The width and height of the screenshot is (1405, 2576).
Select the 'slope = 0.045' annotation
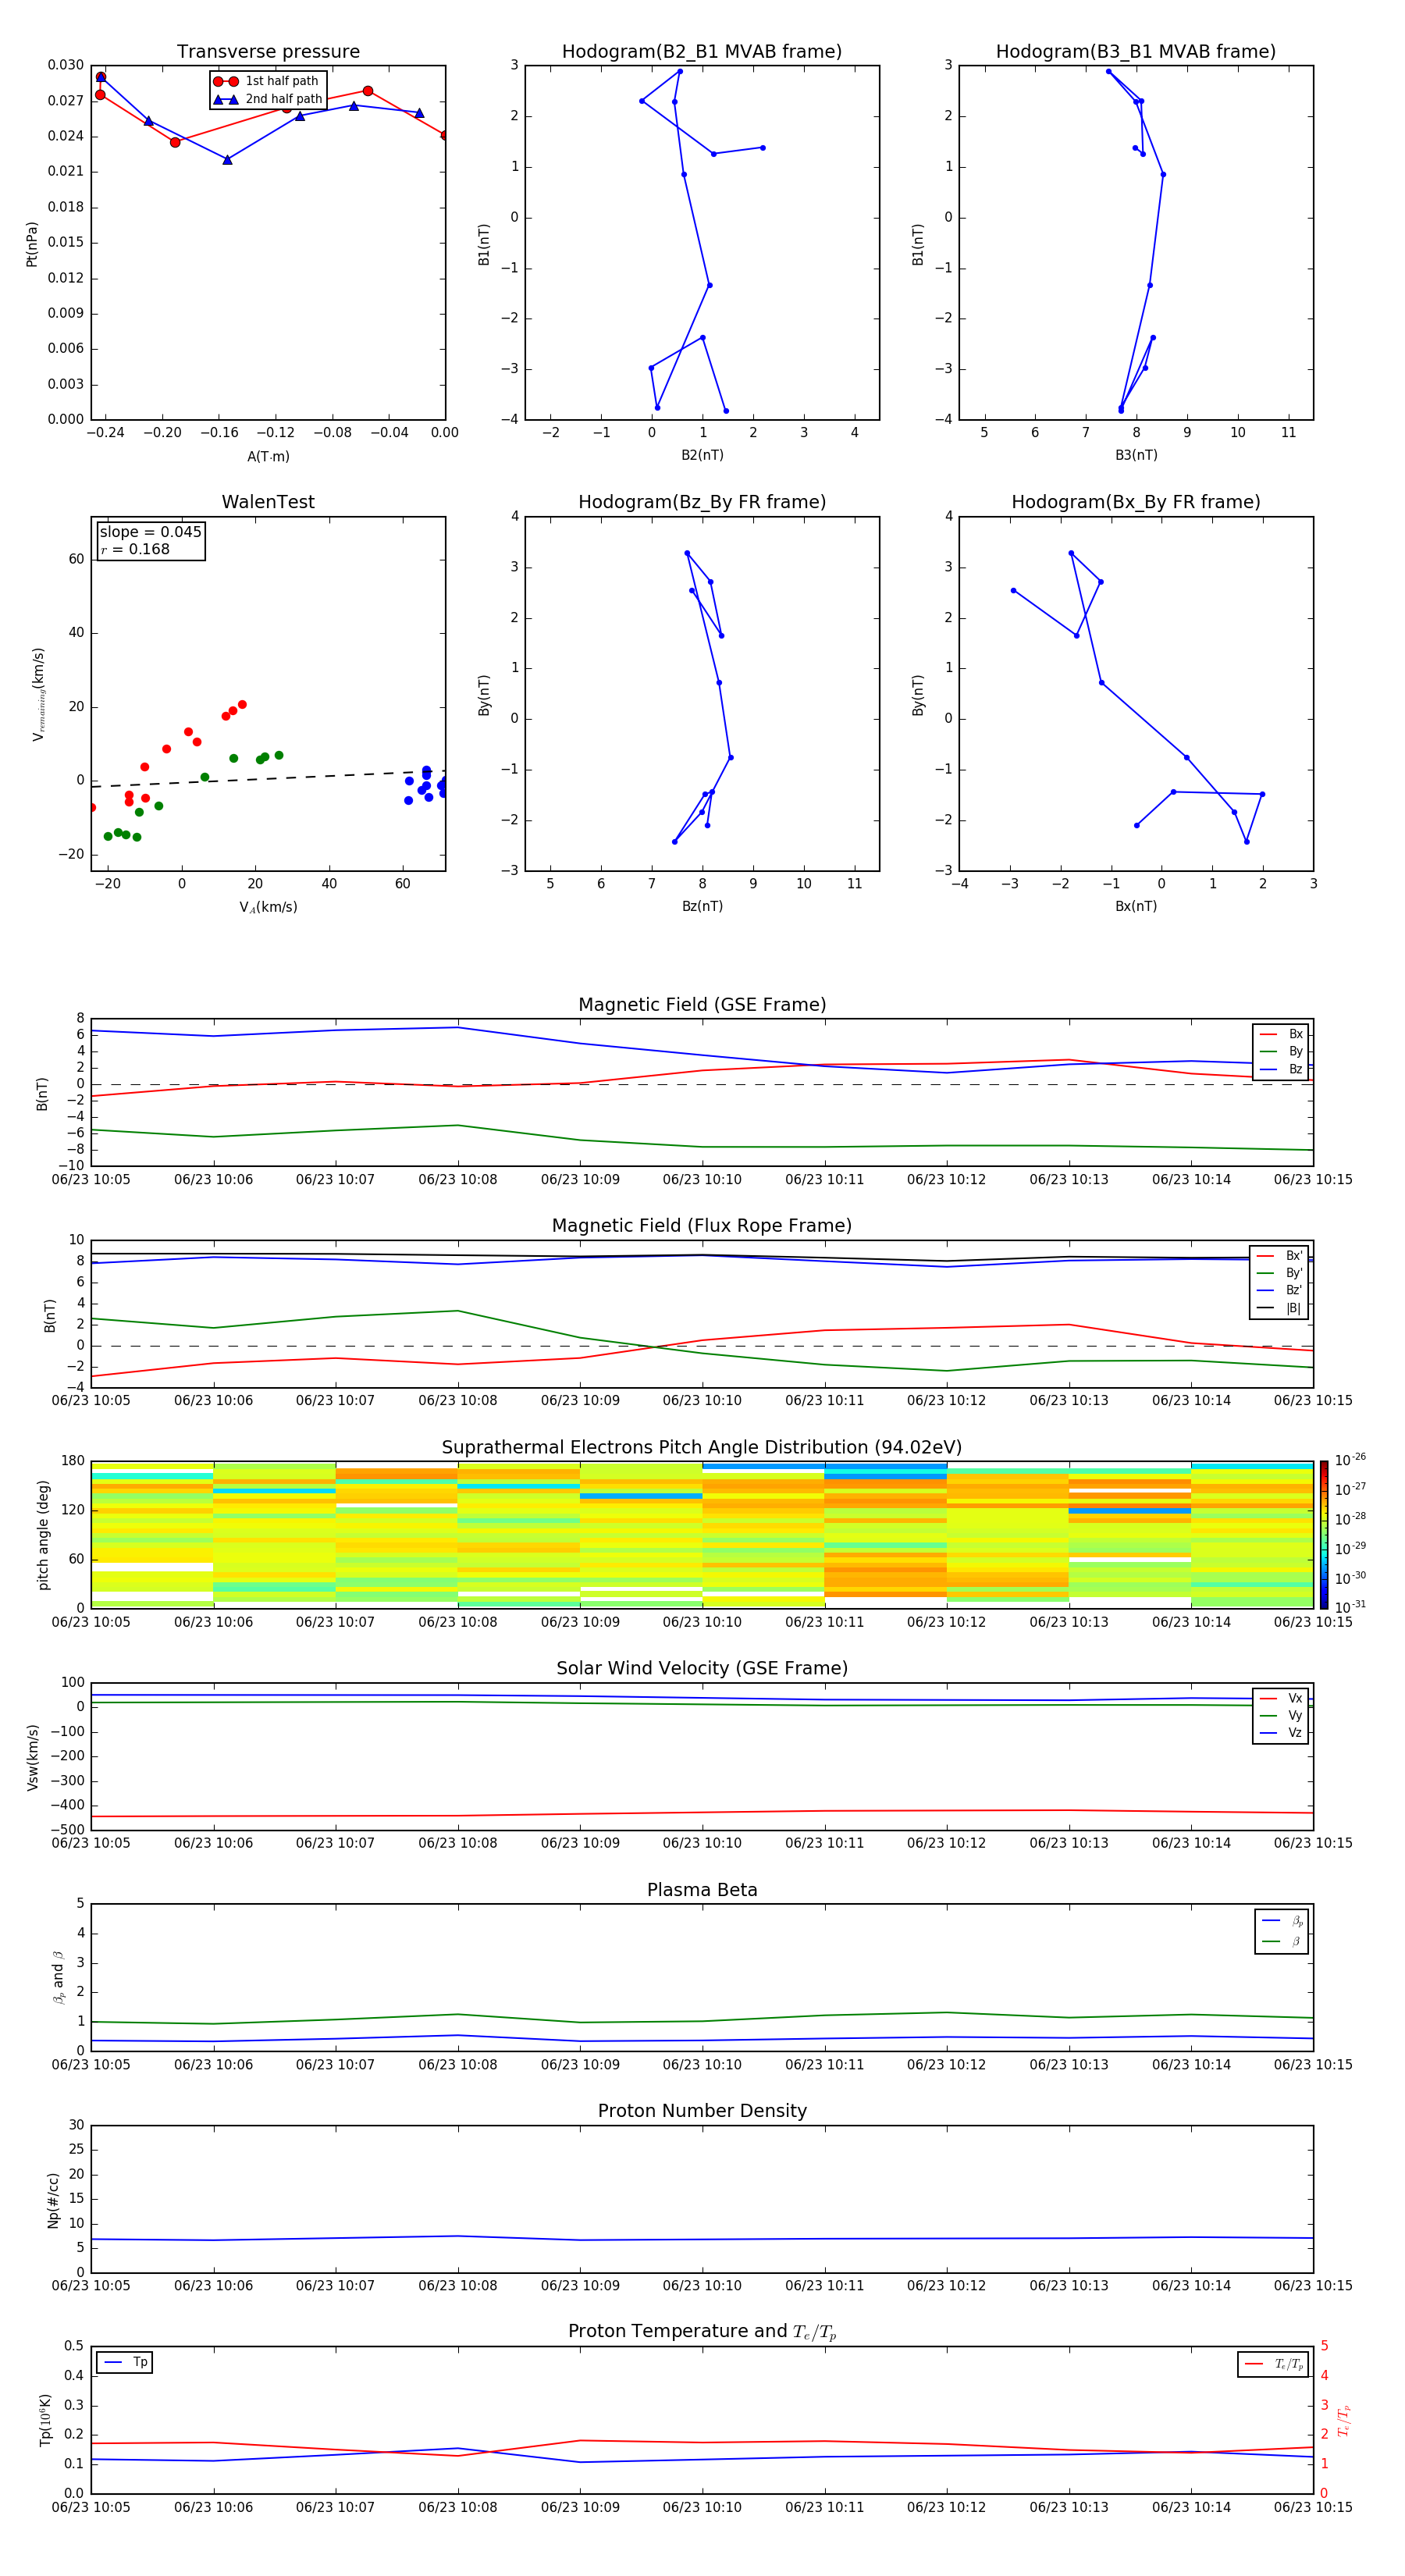tap(151, 532)
